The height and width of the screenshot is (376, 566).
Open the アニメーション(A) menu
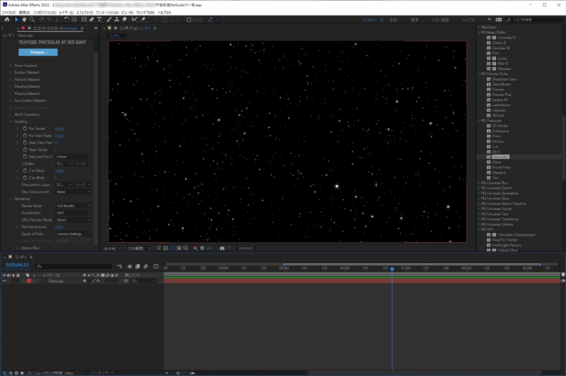[107, 12]
